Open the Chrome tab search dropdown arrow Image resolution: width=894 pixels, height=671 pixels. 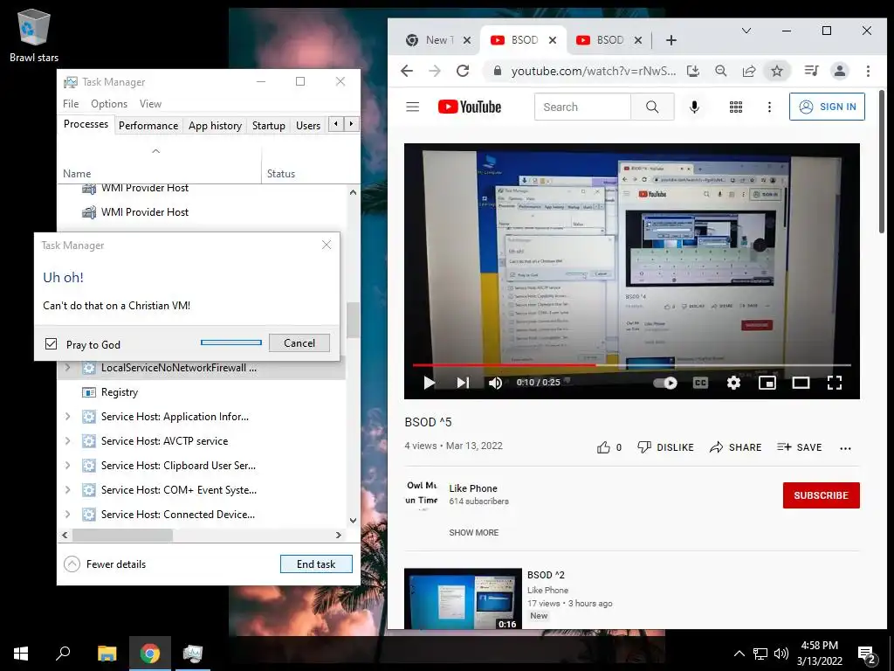point(746,31)
